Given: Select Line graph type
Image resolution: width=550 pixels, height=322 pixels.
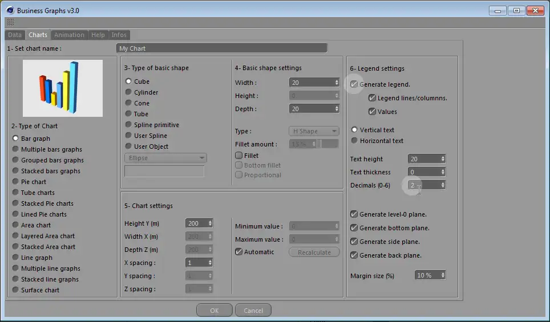Looking at the screenshot, I should click(x=33, y=258).
